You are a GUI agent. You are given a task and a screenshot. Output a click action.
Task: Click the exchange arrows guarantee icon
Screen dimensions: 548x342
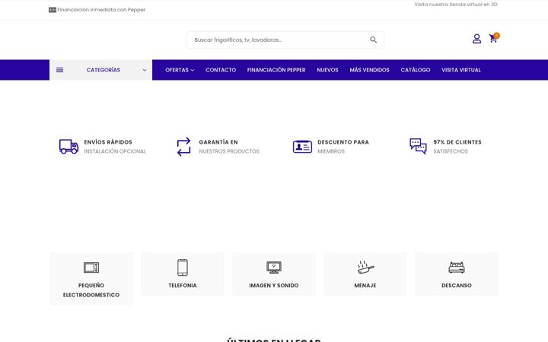tap(184, 147)
